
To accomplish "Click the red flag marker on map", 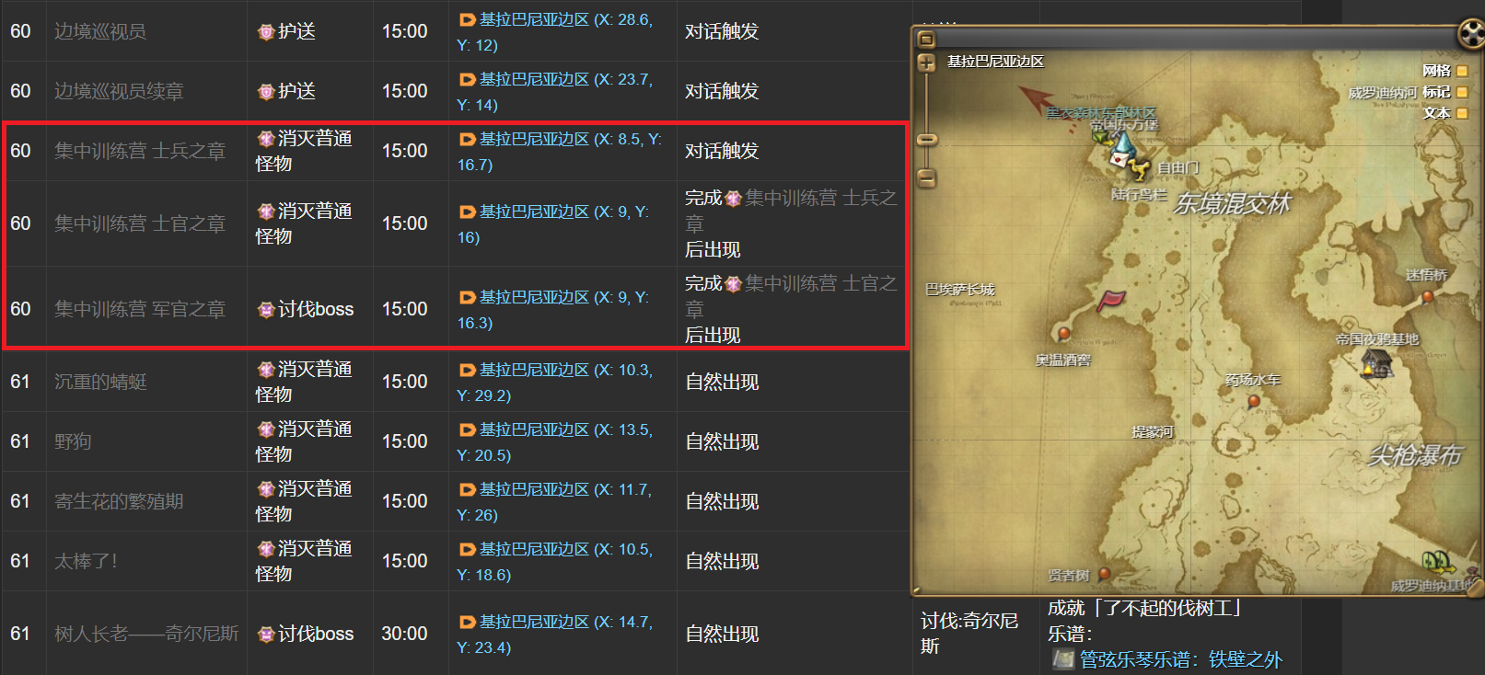I will (1111, 301).
